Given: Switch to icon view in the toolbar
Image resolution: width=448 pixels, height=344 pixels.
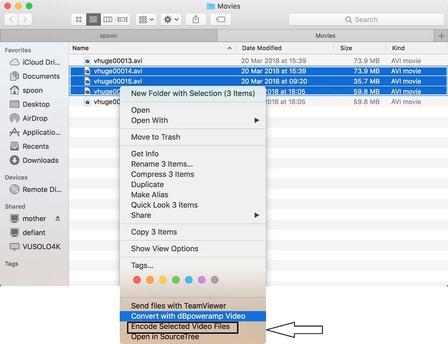Looking at the screenshot, I should click(x=78, y=19).
